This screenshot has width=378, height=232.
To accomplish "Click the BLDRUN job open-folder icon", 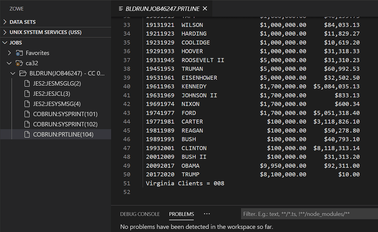I will 23,73.
